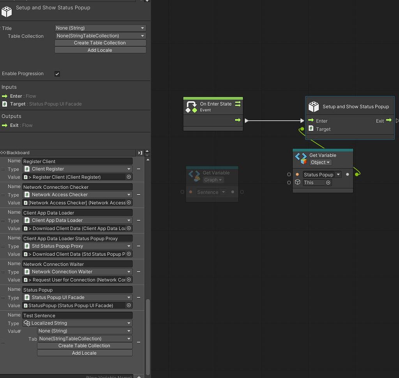Open the Status Popup variable dropdown

tap(338, 175)
